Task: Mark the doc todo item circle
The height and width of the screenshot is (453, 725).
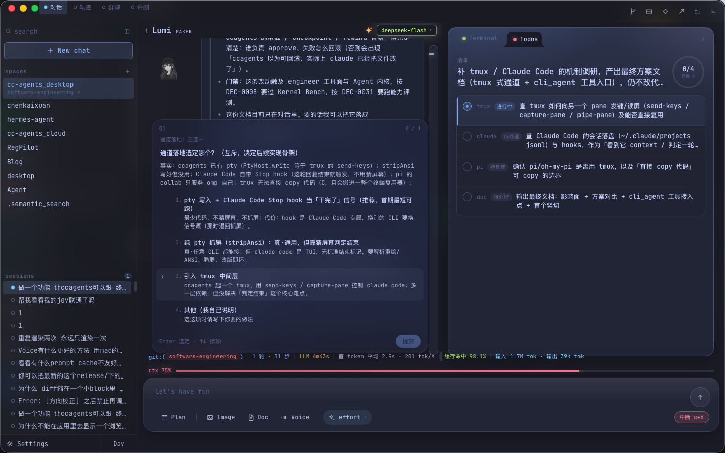Action: pos(467,197)
